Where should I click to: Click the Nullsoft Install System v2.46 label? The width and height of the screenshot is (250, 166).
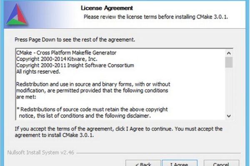click(x=41, y=152)
